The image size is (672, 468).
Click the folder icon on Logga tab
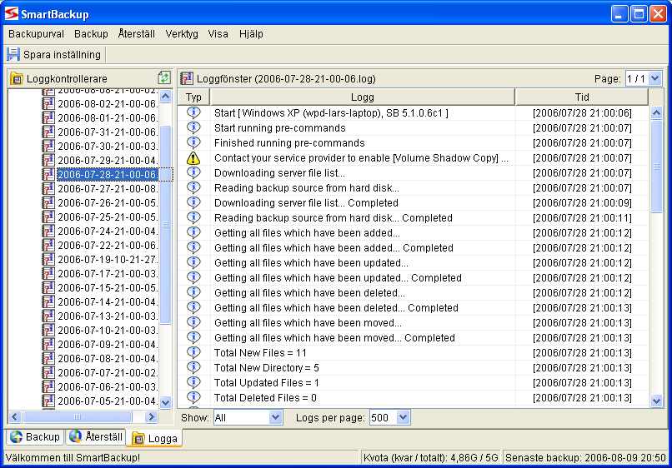pos(138,439)
